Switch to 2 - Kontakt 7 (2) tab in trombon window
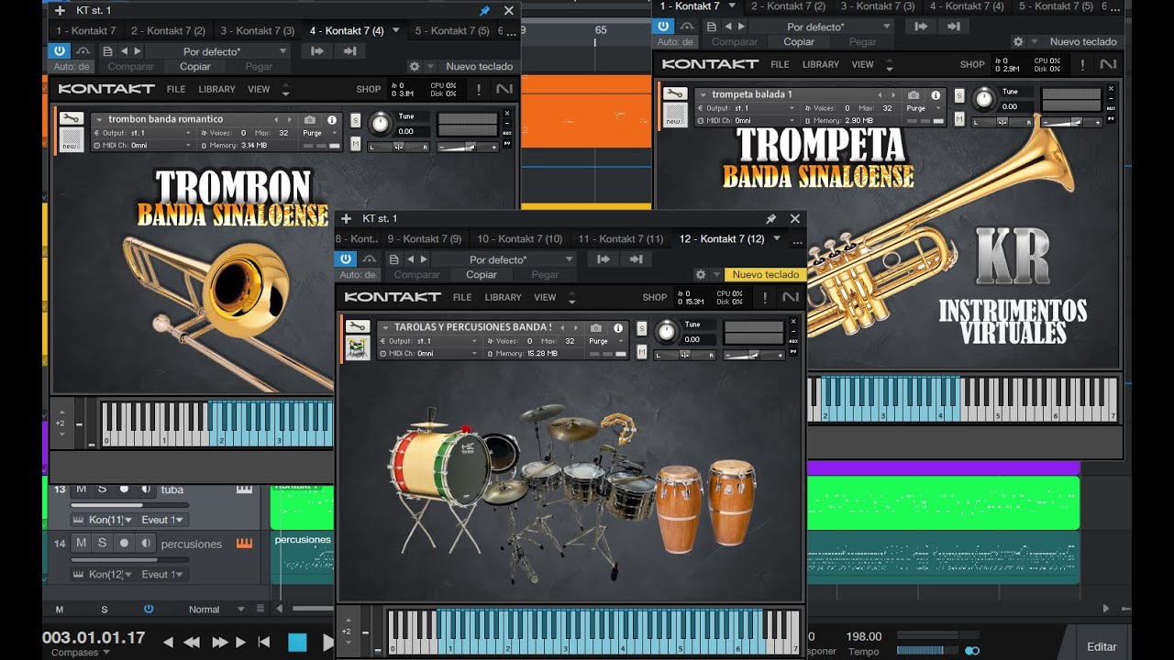 (x=168, y=30)
